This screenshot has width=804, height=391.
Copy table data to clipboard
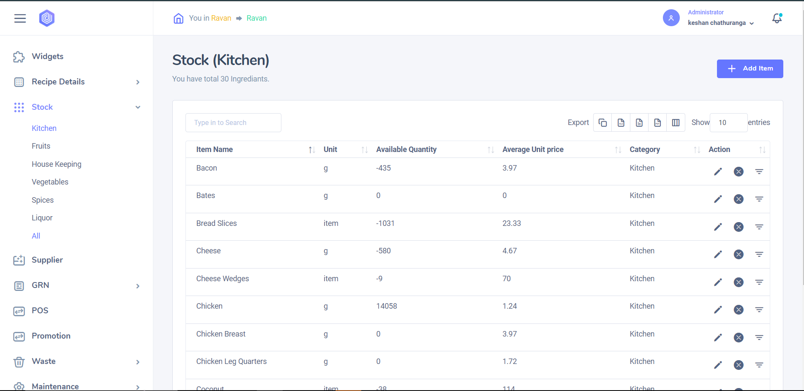(602, 122)
